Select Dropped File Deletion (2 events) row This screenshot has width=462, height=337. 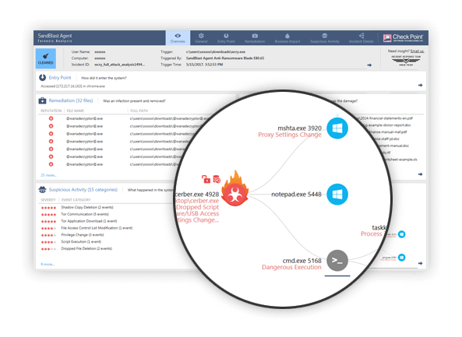(x=86, y=248)
